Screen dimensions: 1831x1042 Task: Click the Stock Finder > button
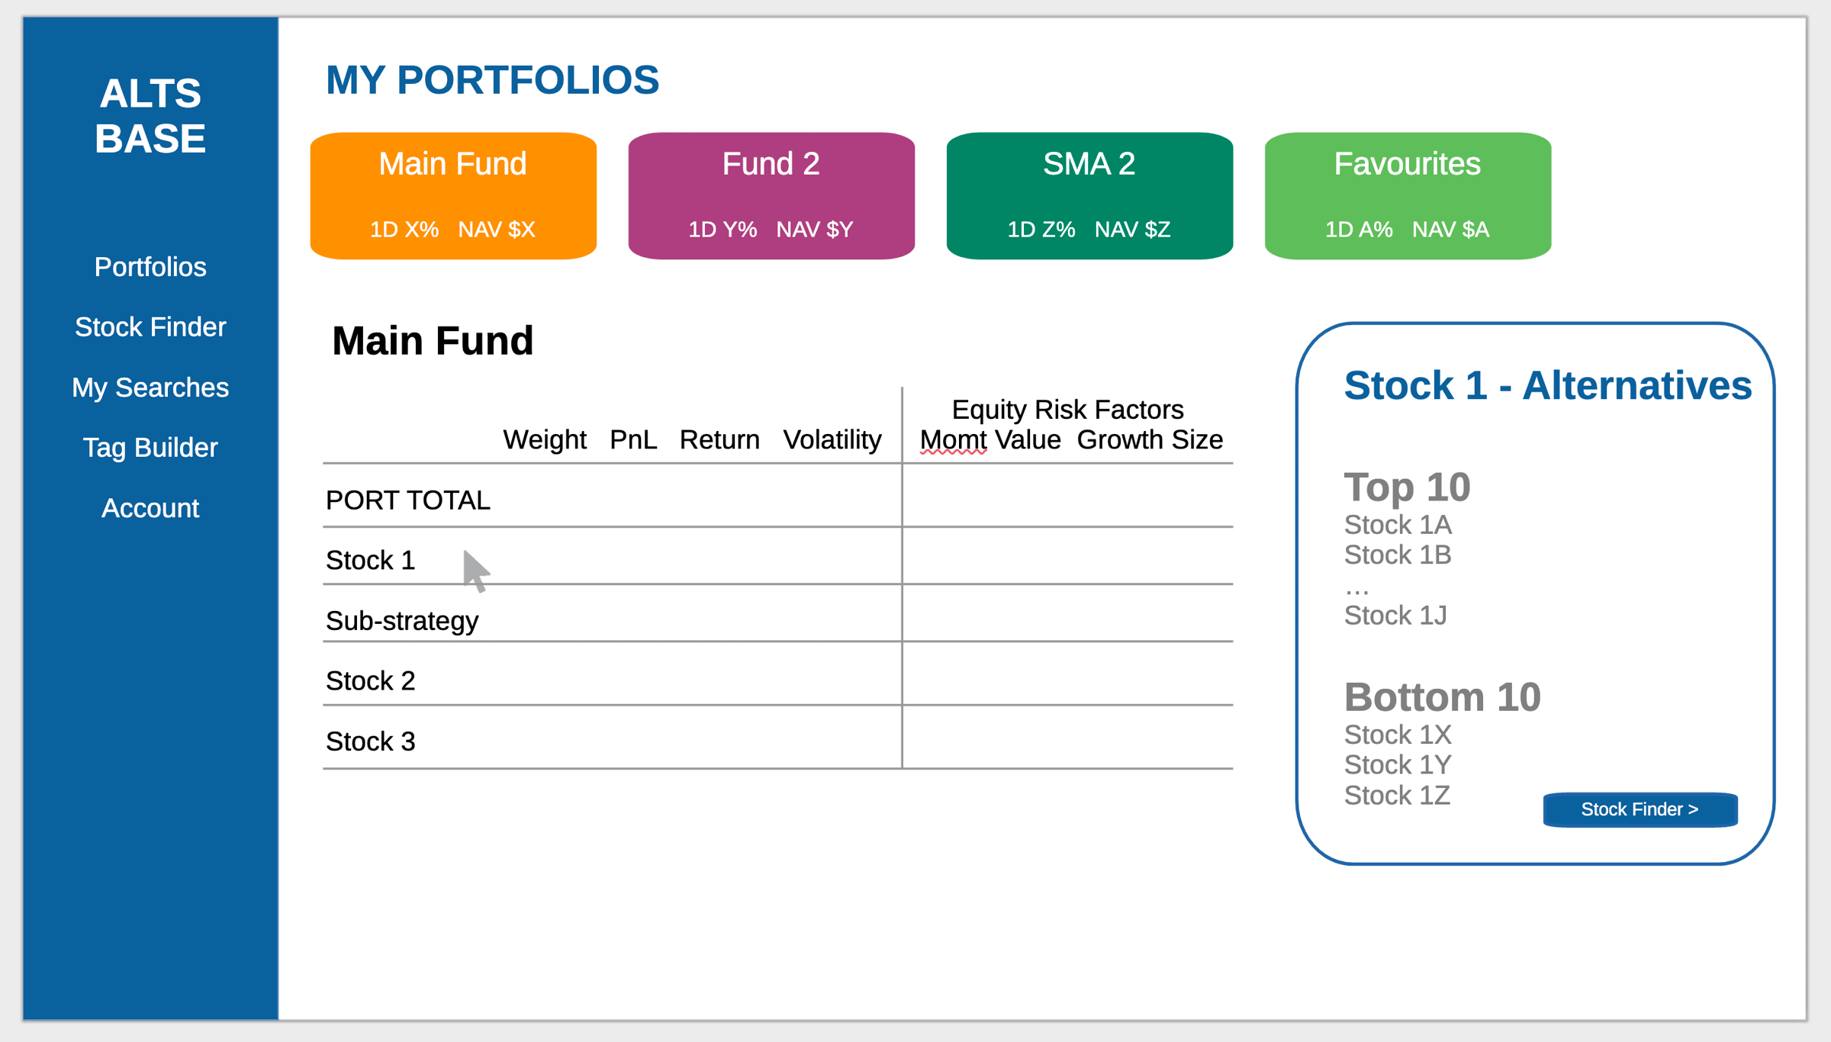click(x=1640, y=809)
